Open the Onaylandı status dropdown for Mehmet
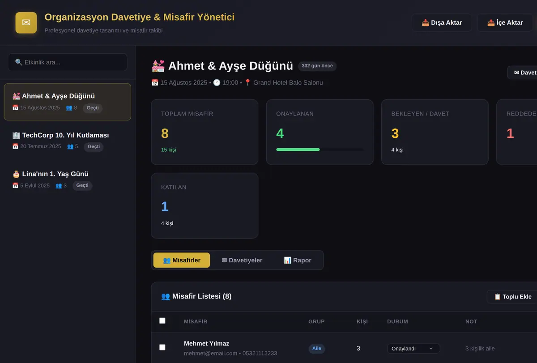 413,348
